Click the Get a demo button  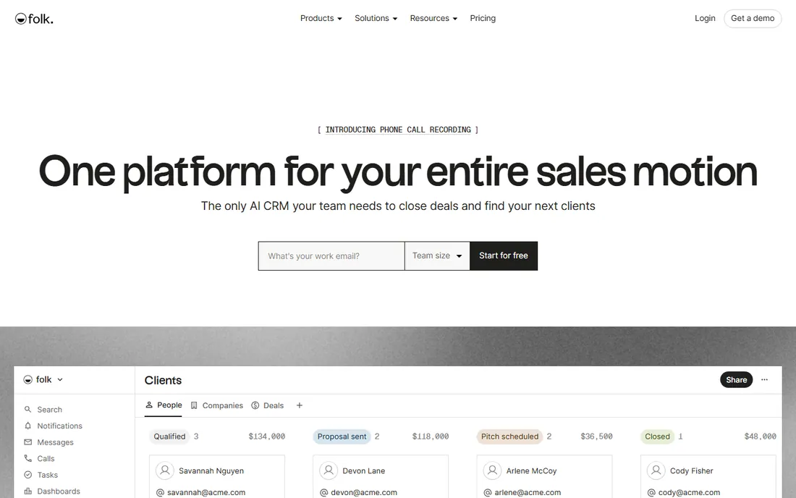click(x=753, y=18)
